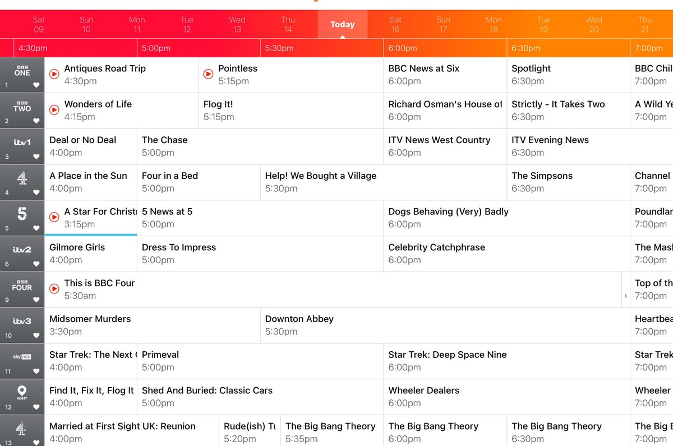Toggle the heart favourite for BBC Two
This screenshot has width=673, height=446.
(x=36, y=121)
